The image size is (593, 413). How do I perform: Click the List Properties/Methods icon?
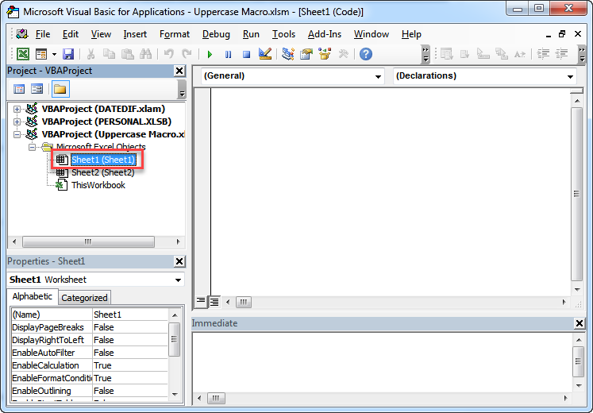click(x=447, y=54)
